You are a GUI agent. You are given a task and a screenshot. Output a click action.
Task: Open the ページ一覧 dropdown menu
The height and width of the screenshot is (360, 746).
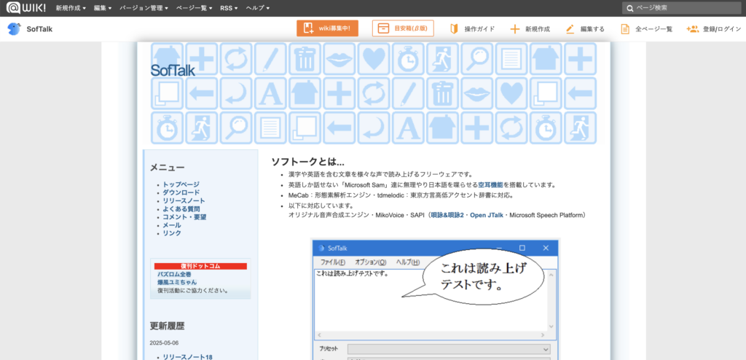click(x=194, y=8)
